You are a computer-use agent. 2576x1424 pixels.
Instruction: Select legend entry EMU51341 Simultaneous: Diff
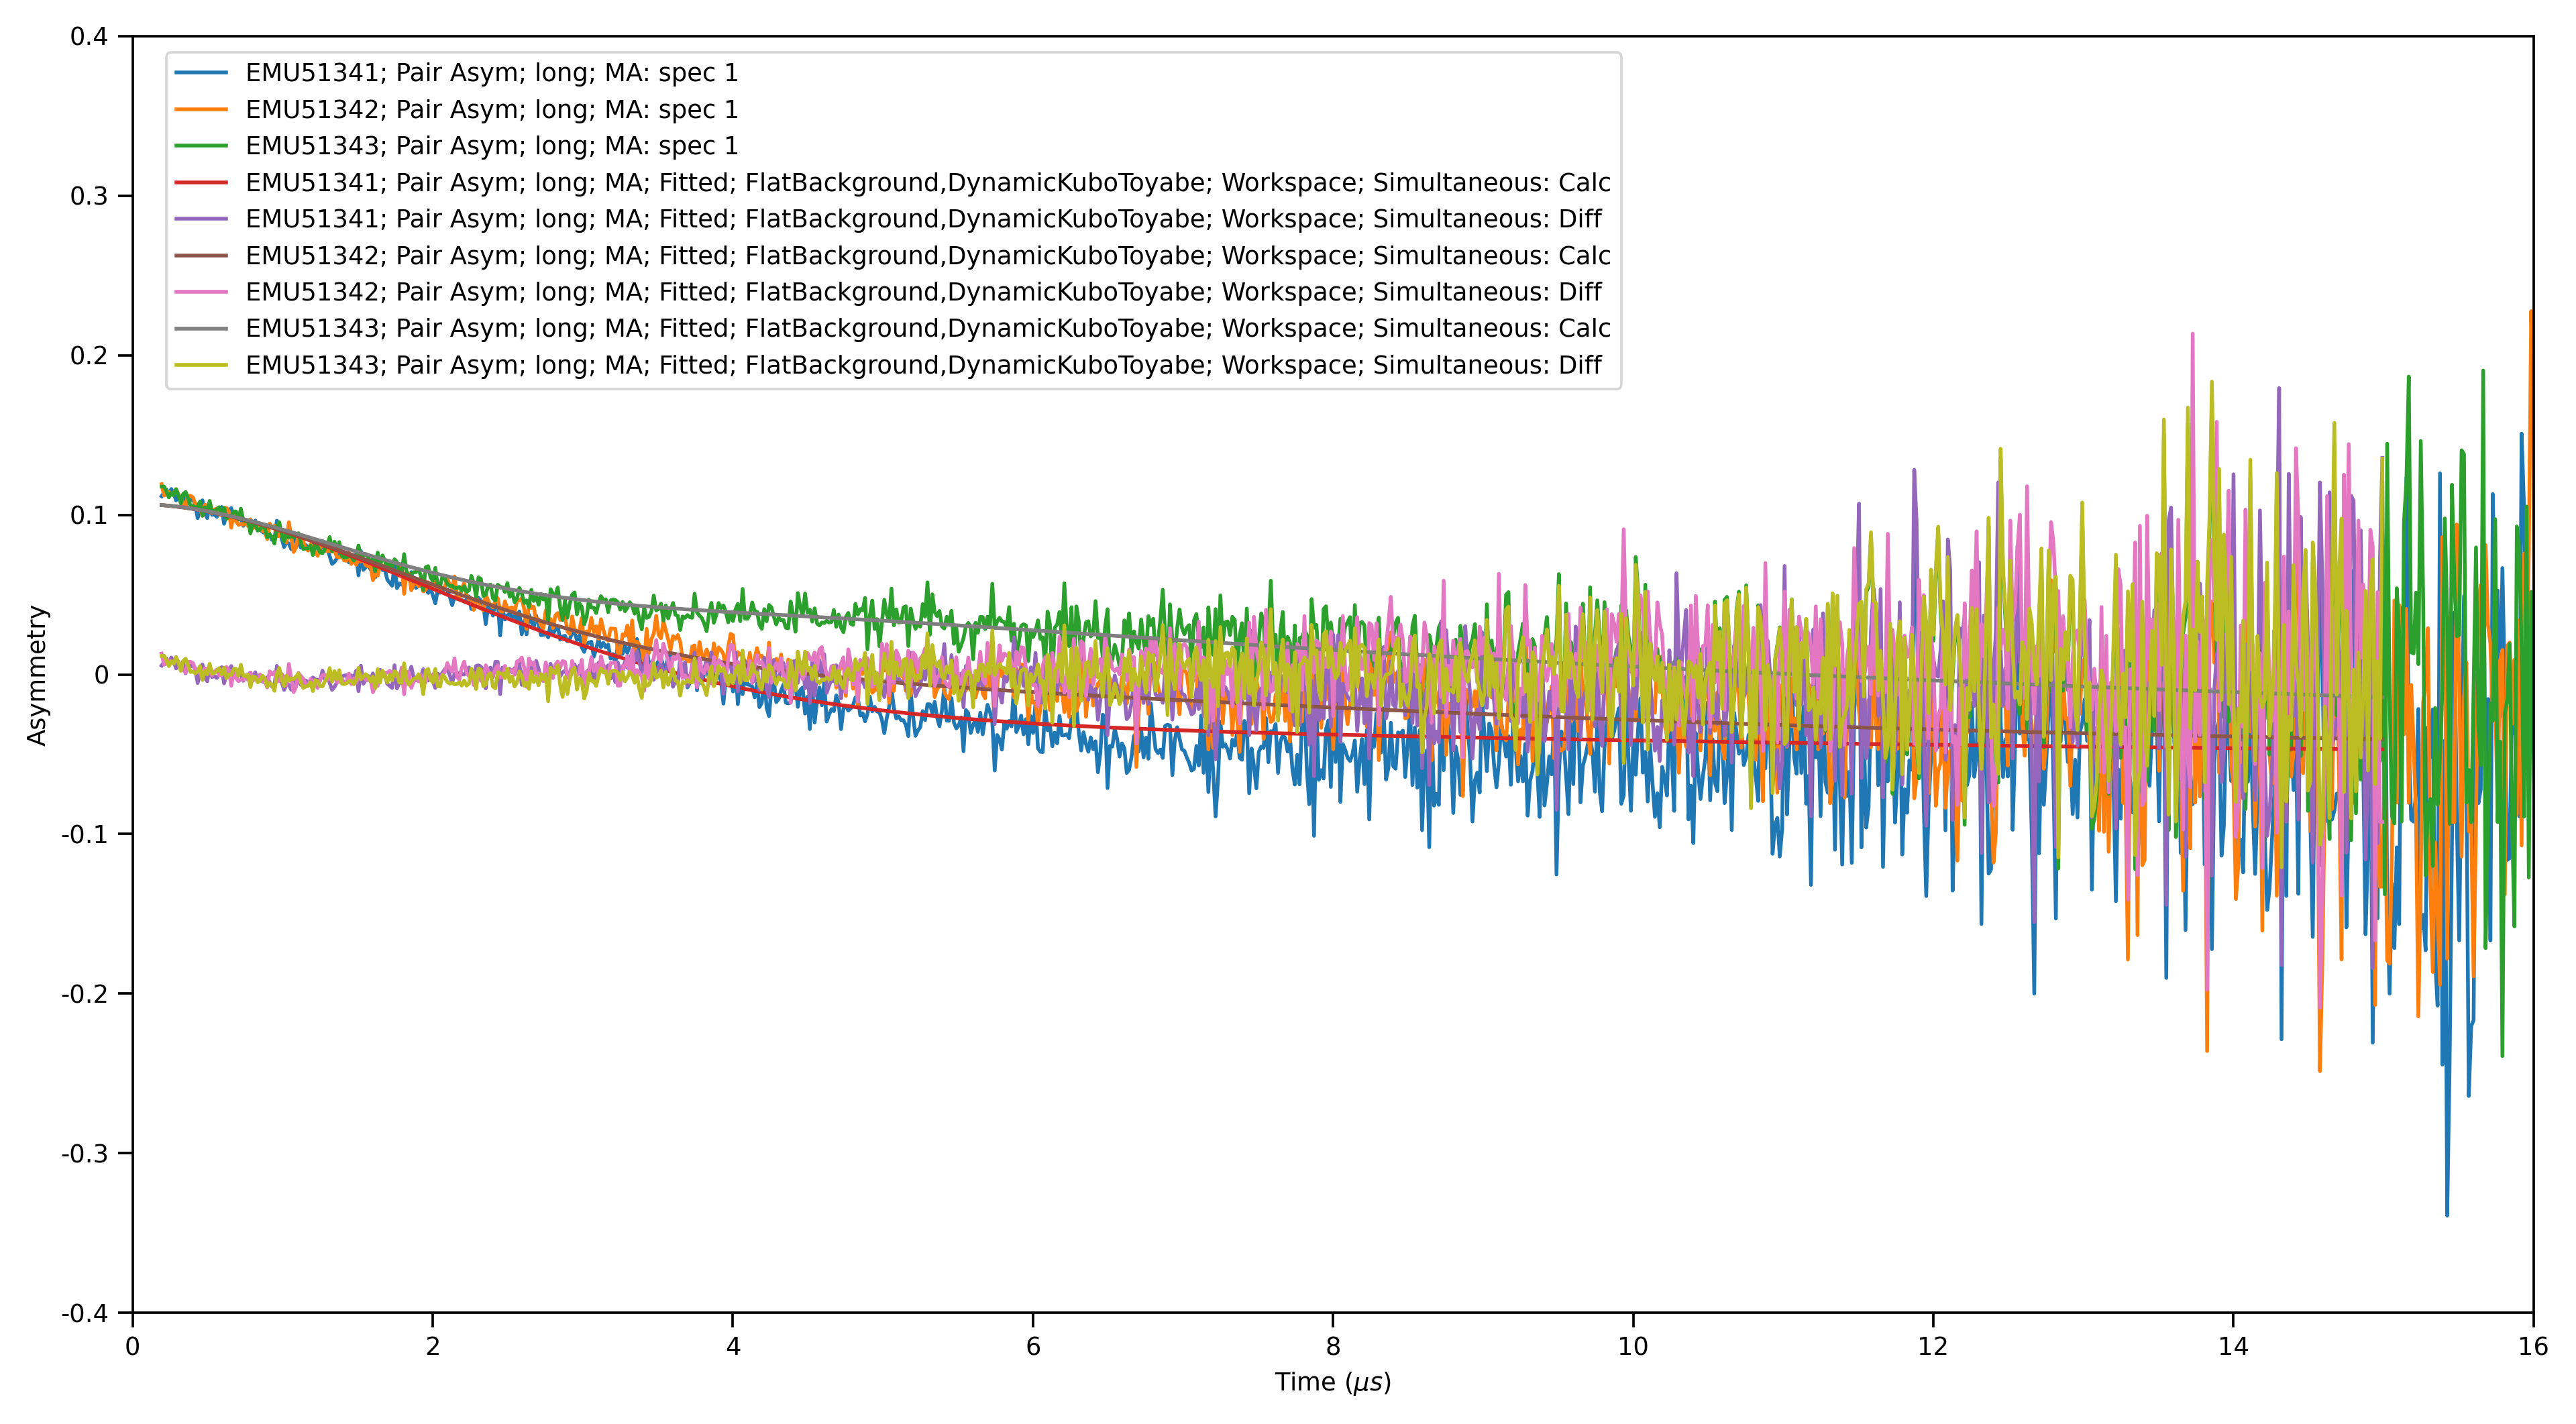coord(889,219)
